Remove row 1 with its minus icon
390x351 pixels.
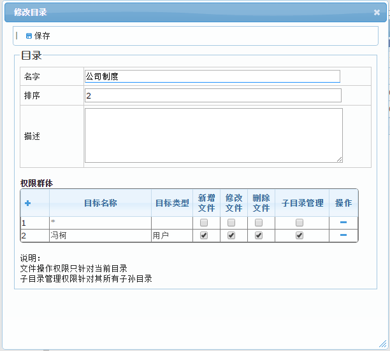[x=343, y=223]
